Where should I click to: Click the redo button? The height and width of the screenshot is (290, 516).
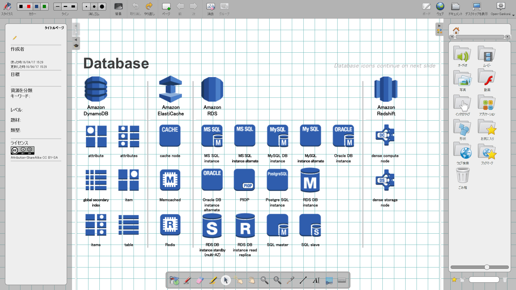(149, 9)
